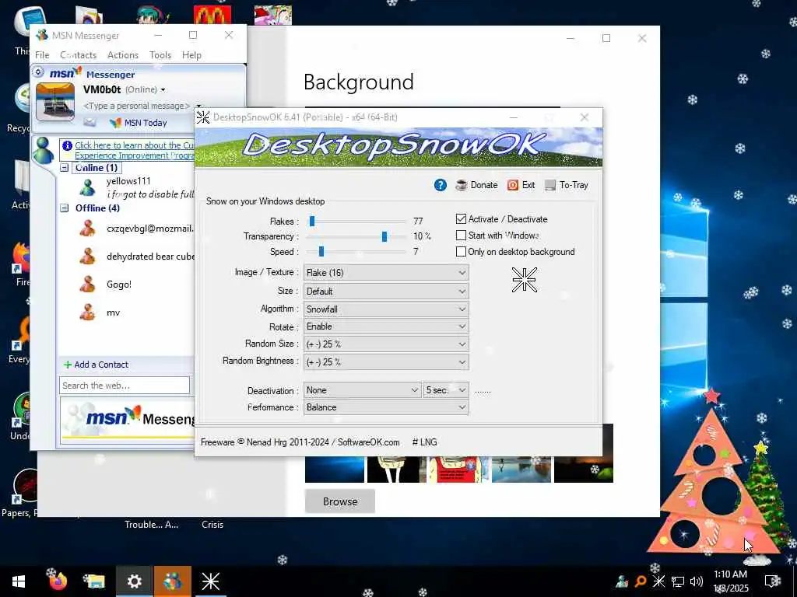
Task: Collapse the Offline (4) contact group
Action: click(65, 208)
